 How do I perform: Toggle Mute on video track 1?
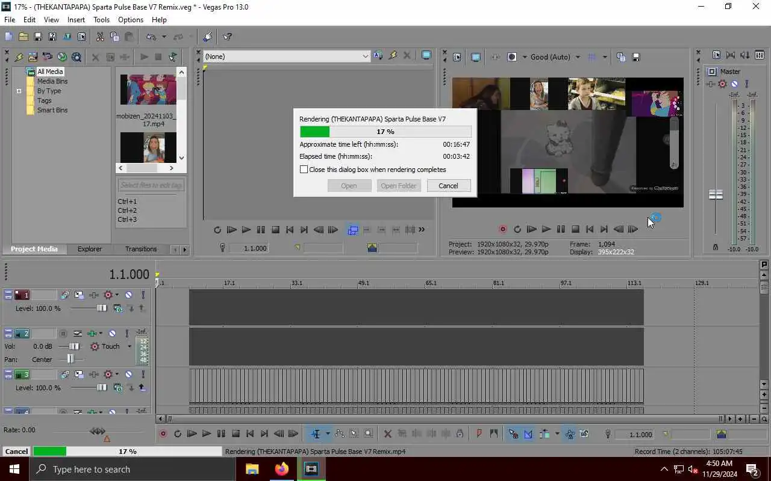click(x=128, y=295)
